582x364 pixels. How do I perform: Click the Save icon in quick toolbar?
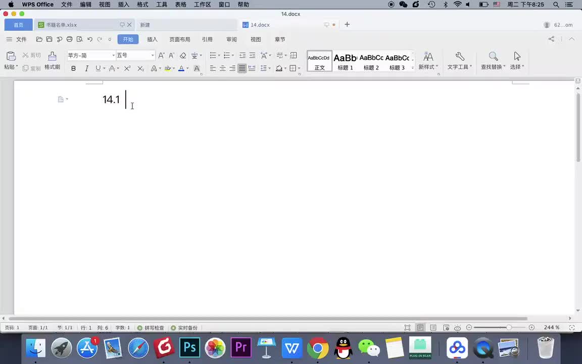tap(50, 39)
